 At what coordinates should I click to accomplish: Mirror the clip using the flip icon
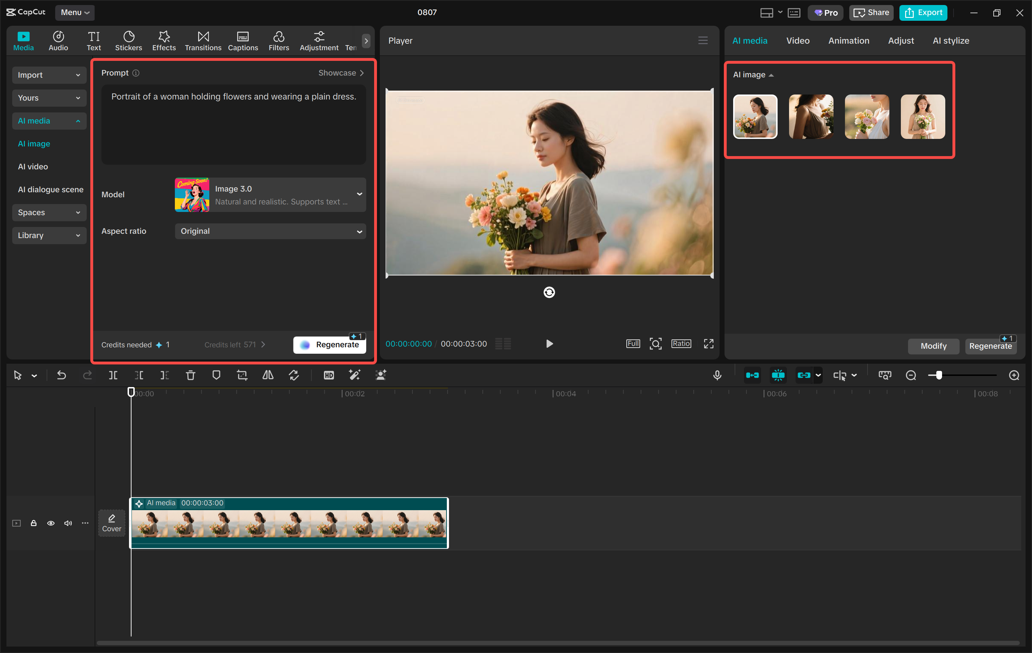267,375
